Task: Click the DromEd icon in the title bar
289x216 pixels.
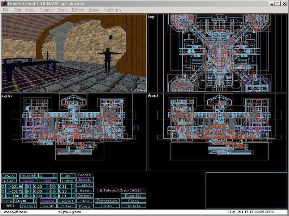Action: [x=4, y=4]
